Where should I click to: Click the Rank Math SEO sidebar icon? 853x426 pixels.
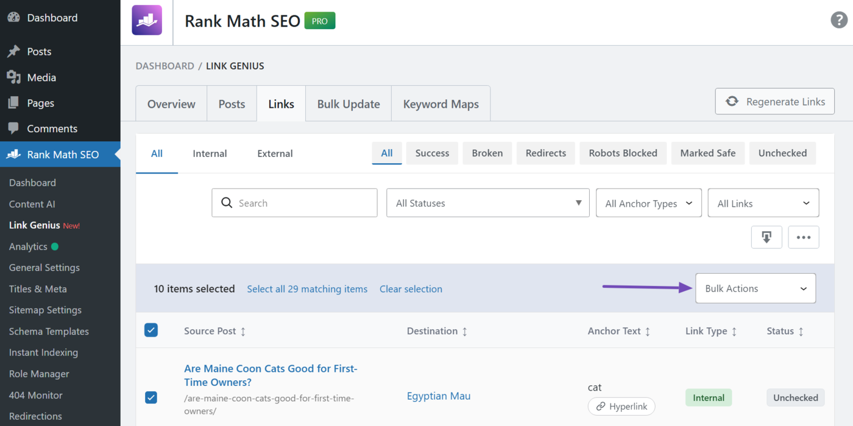tap(13, 155)
